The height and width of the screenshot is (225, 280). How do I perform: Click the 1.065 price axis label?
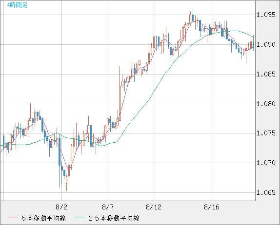pyautogui.click(x=266, y=192)
